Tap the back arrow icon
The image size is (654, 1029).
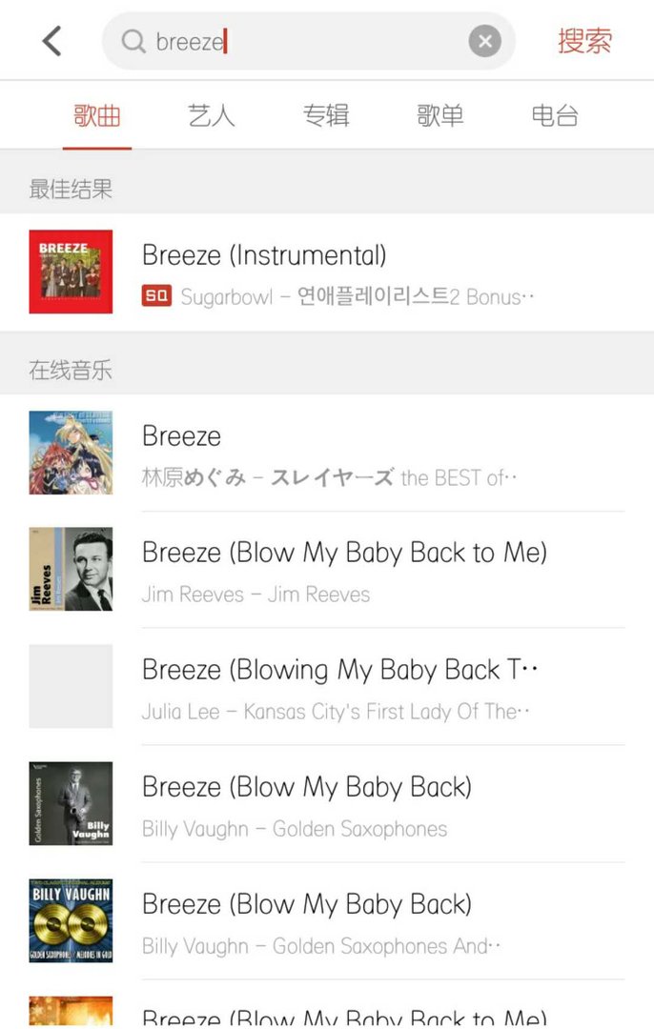coord(51,41)
